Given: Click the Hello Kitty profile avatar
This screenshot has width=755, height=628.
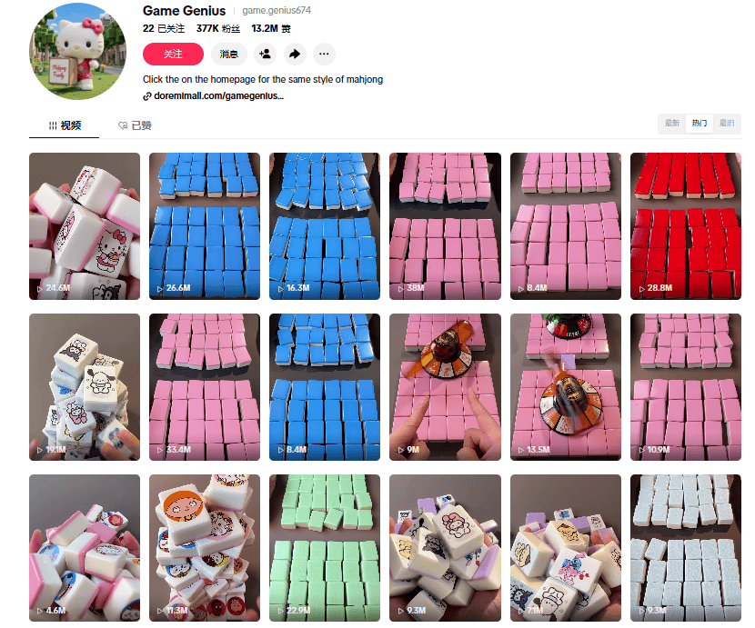Looking at the screenshot, I should click(78, 51).
